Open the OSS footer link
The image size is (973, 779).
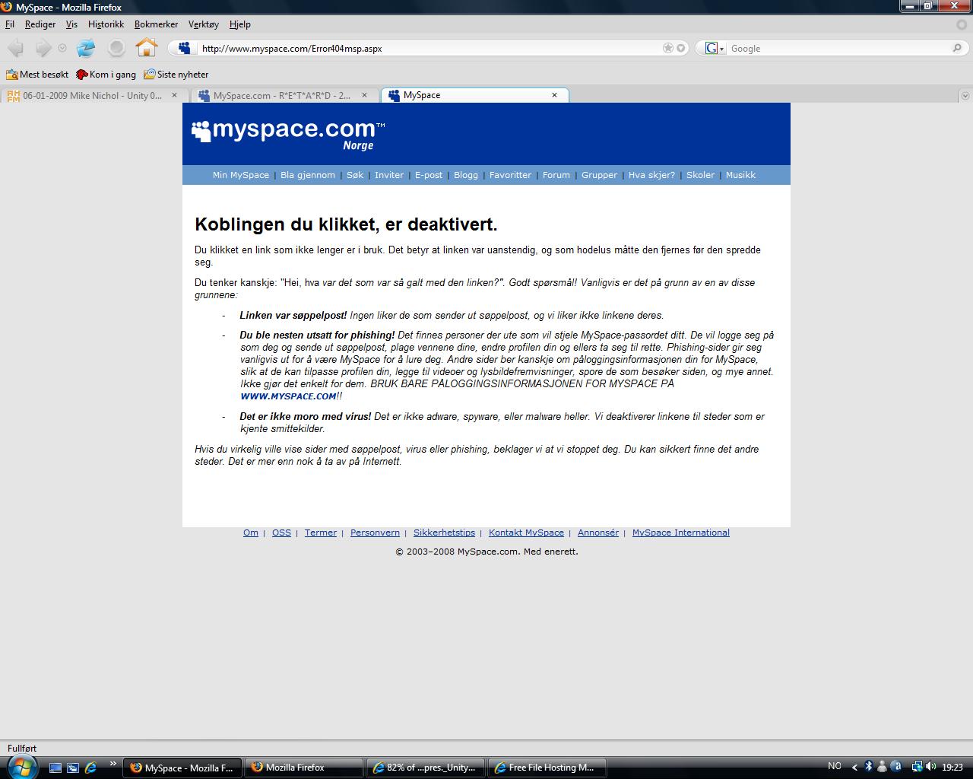(281, 533)
